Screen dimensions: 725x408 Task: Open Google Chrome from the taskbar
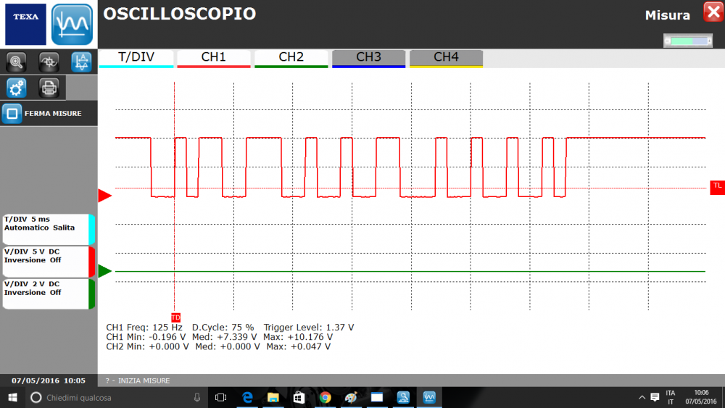325,397
